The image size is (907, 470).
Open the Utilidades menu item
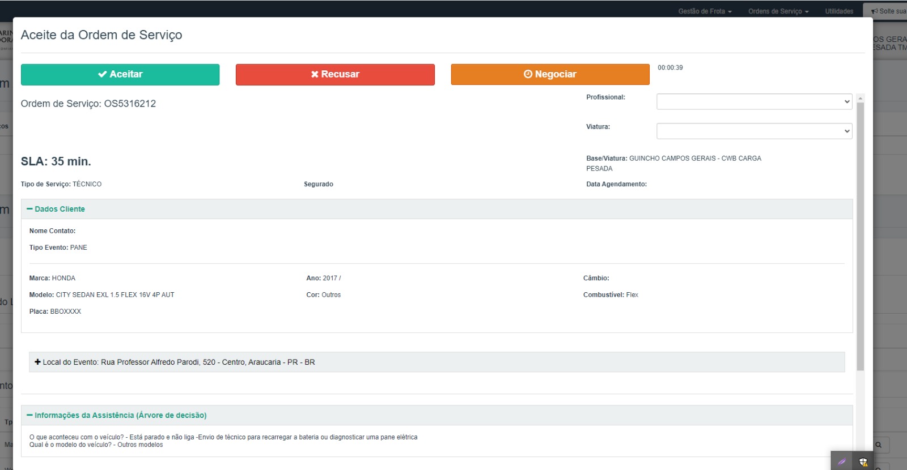pos(839,11)
